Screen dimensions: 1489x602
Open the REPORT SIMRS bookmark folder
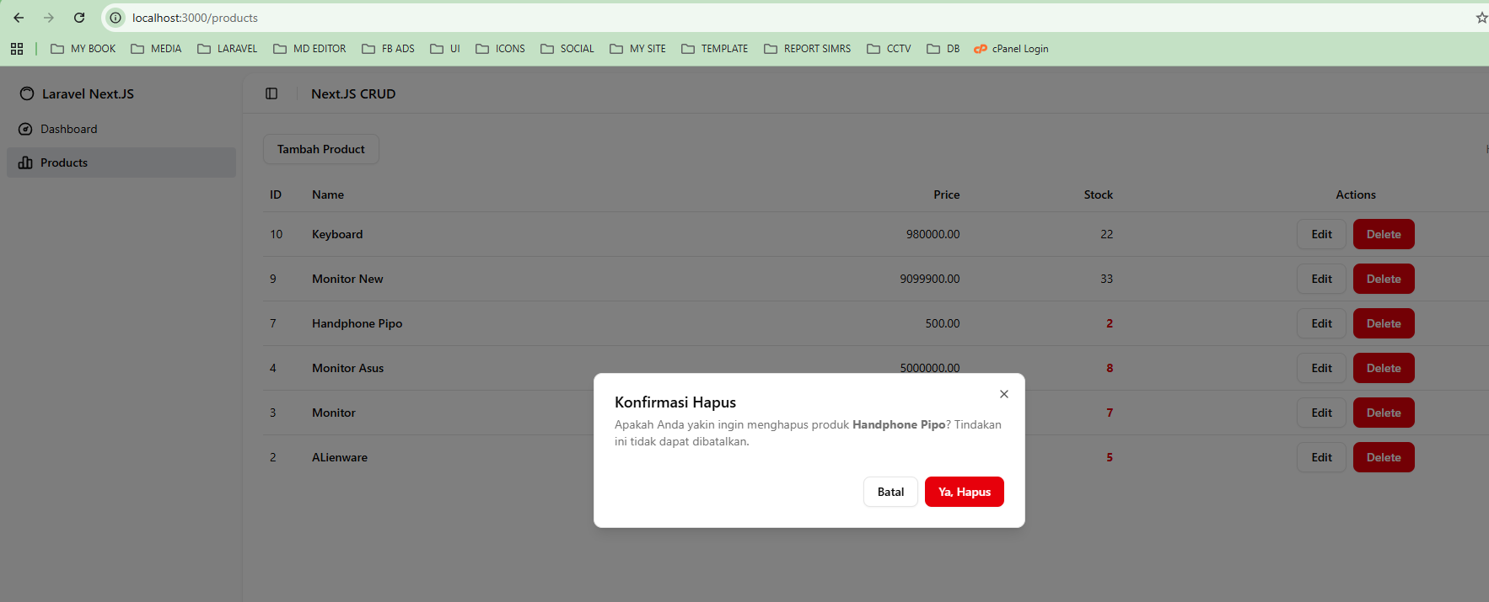807,49
